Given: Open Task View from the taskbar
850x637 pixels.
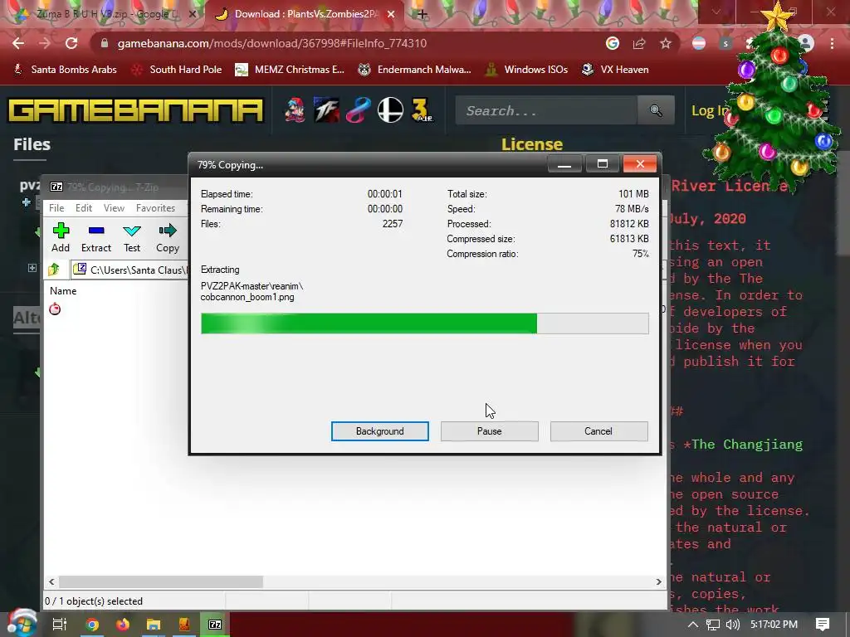Looking at the screenshot, I should (x=59, y=625).
